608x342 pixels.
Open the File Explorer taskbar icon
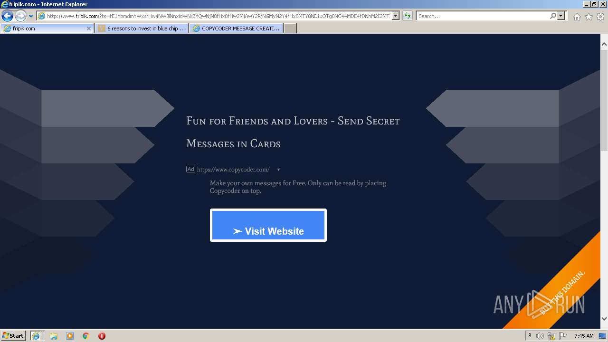pyautogui.click(x=54, y=336)
